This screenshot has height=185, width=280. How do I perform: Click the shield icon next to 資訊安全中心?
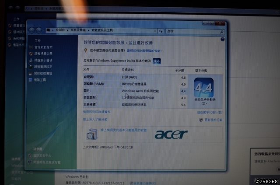[x=30, y=156]
